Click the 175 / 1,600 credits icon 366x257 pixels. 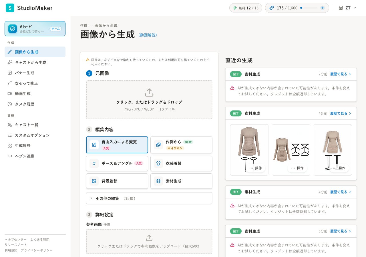[272, 8]
